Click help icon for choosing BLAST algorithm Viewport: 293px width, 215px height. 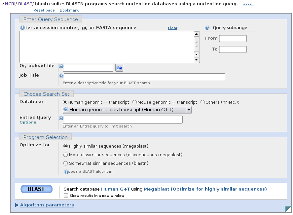[66, 172]
